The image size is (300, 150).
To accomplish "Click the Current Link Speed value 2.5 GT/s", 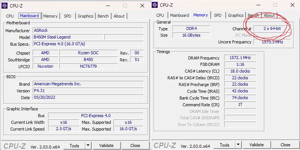I will [x=63, y=129].
